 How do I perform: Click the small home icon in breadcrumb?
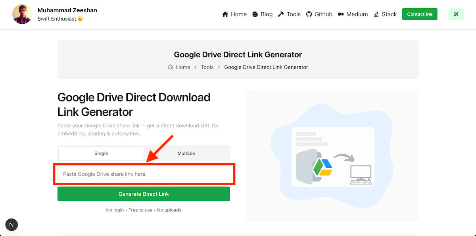tap(171, 67)
